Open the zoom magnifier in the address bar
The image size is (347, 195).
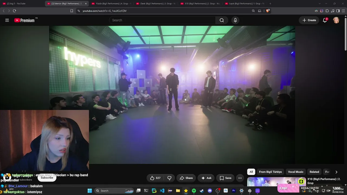point(253,11)
